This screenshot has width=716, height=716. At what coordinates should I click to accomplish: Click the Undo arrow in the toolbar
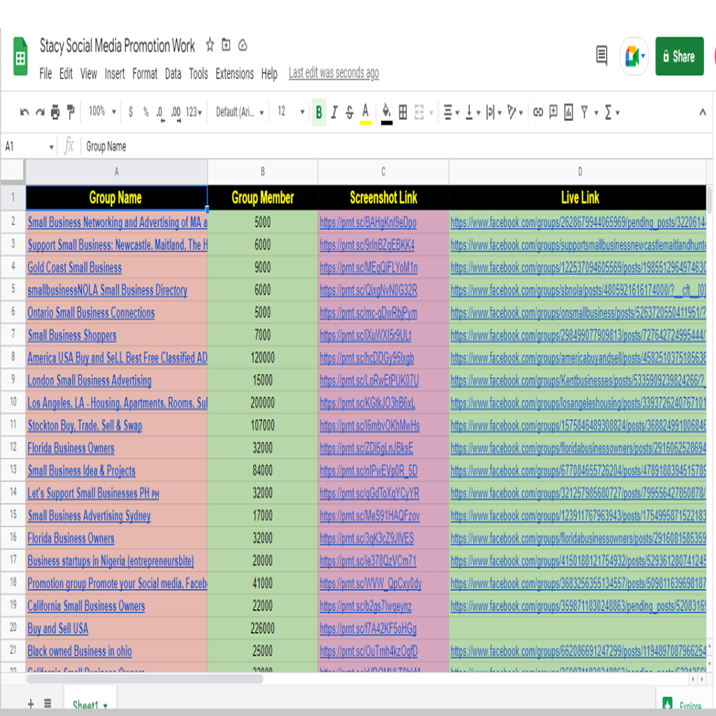(24, 112)
